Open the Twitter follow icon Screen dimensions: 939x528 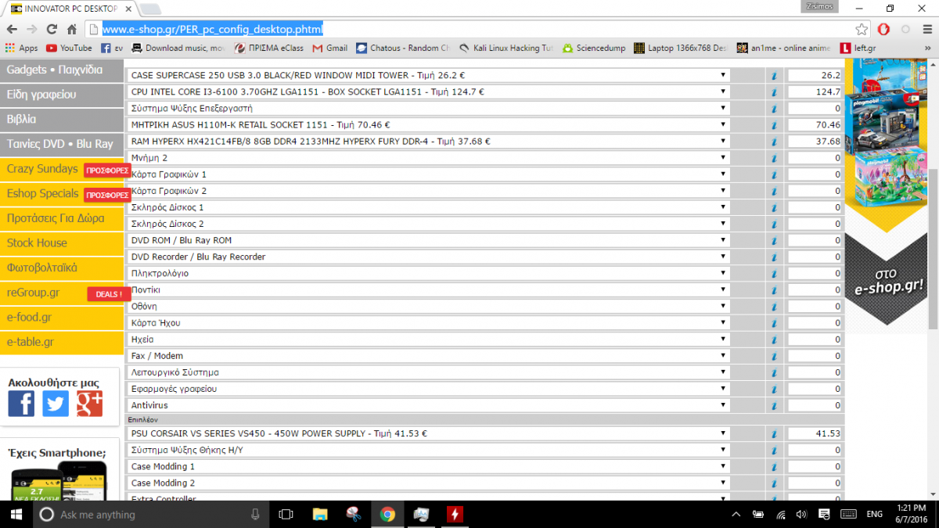point(56,404)
